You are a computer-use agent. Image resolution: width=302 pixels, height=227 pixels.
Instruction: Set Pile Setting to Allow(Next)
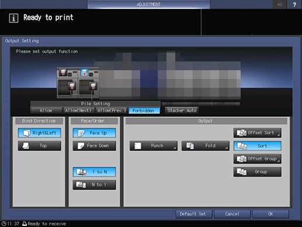78,111
